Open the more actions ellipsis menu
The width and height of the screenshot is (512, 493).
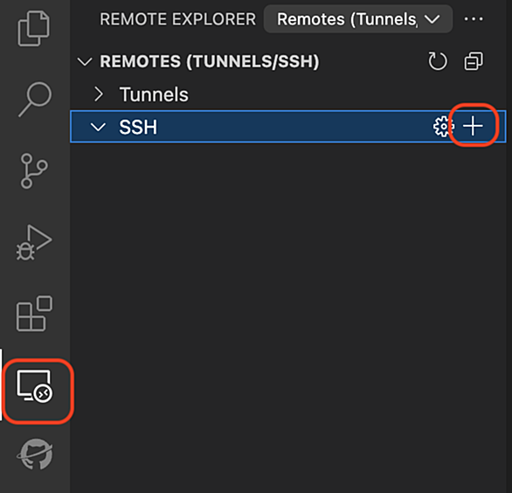(x=474, y=19)
